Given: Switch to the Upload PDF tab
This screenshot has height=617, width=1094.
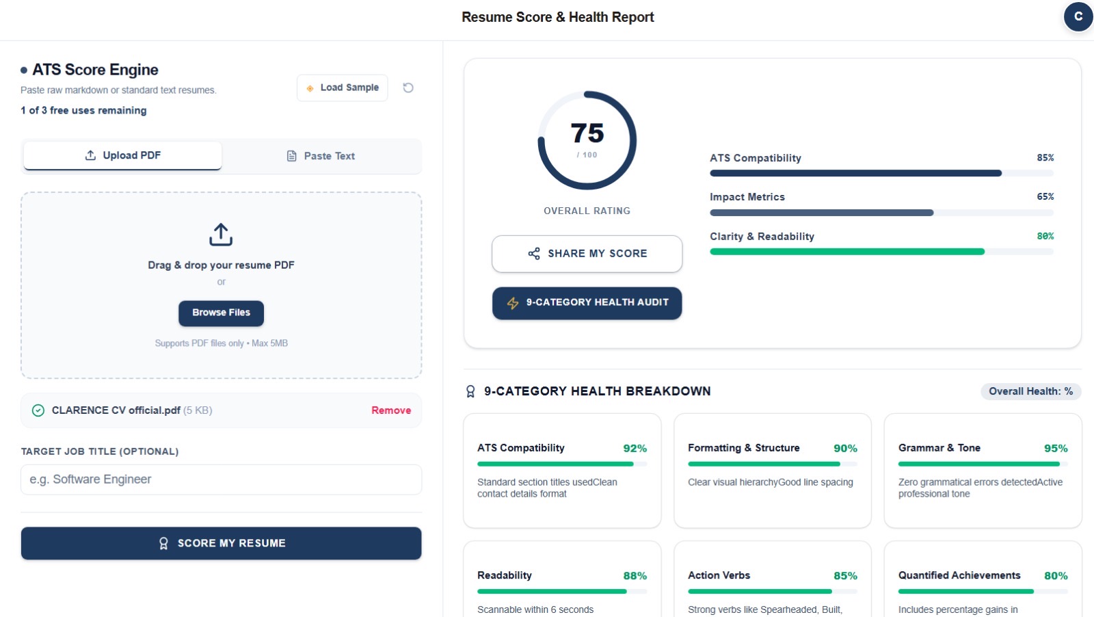Looking at the screenshot, I should (122, 156).
